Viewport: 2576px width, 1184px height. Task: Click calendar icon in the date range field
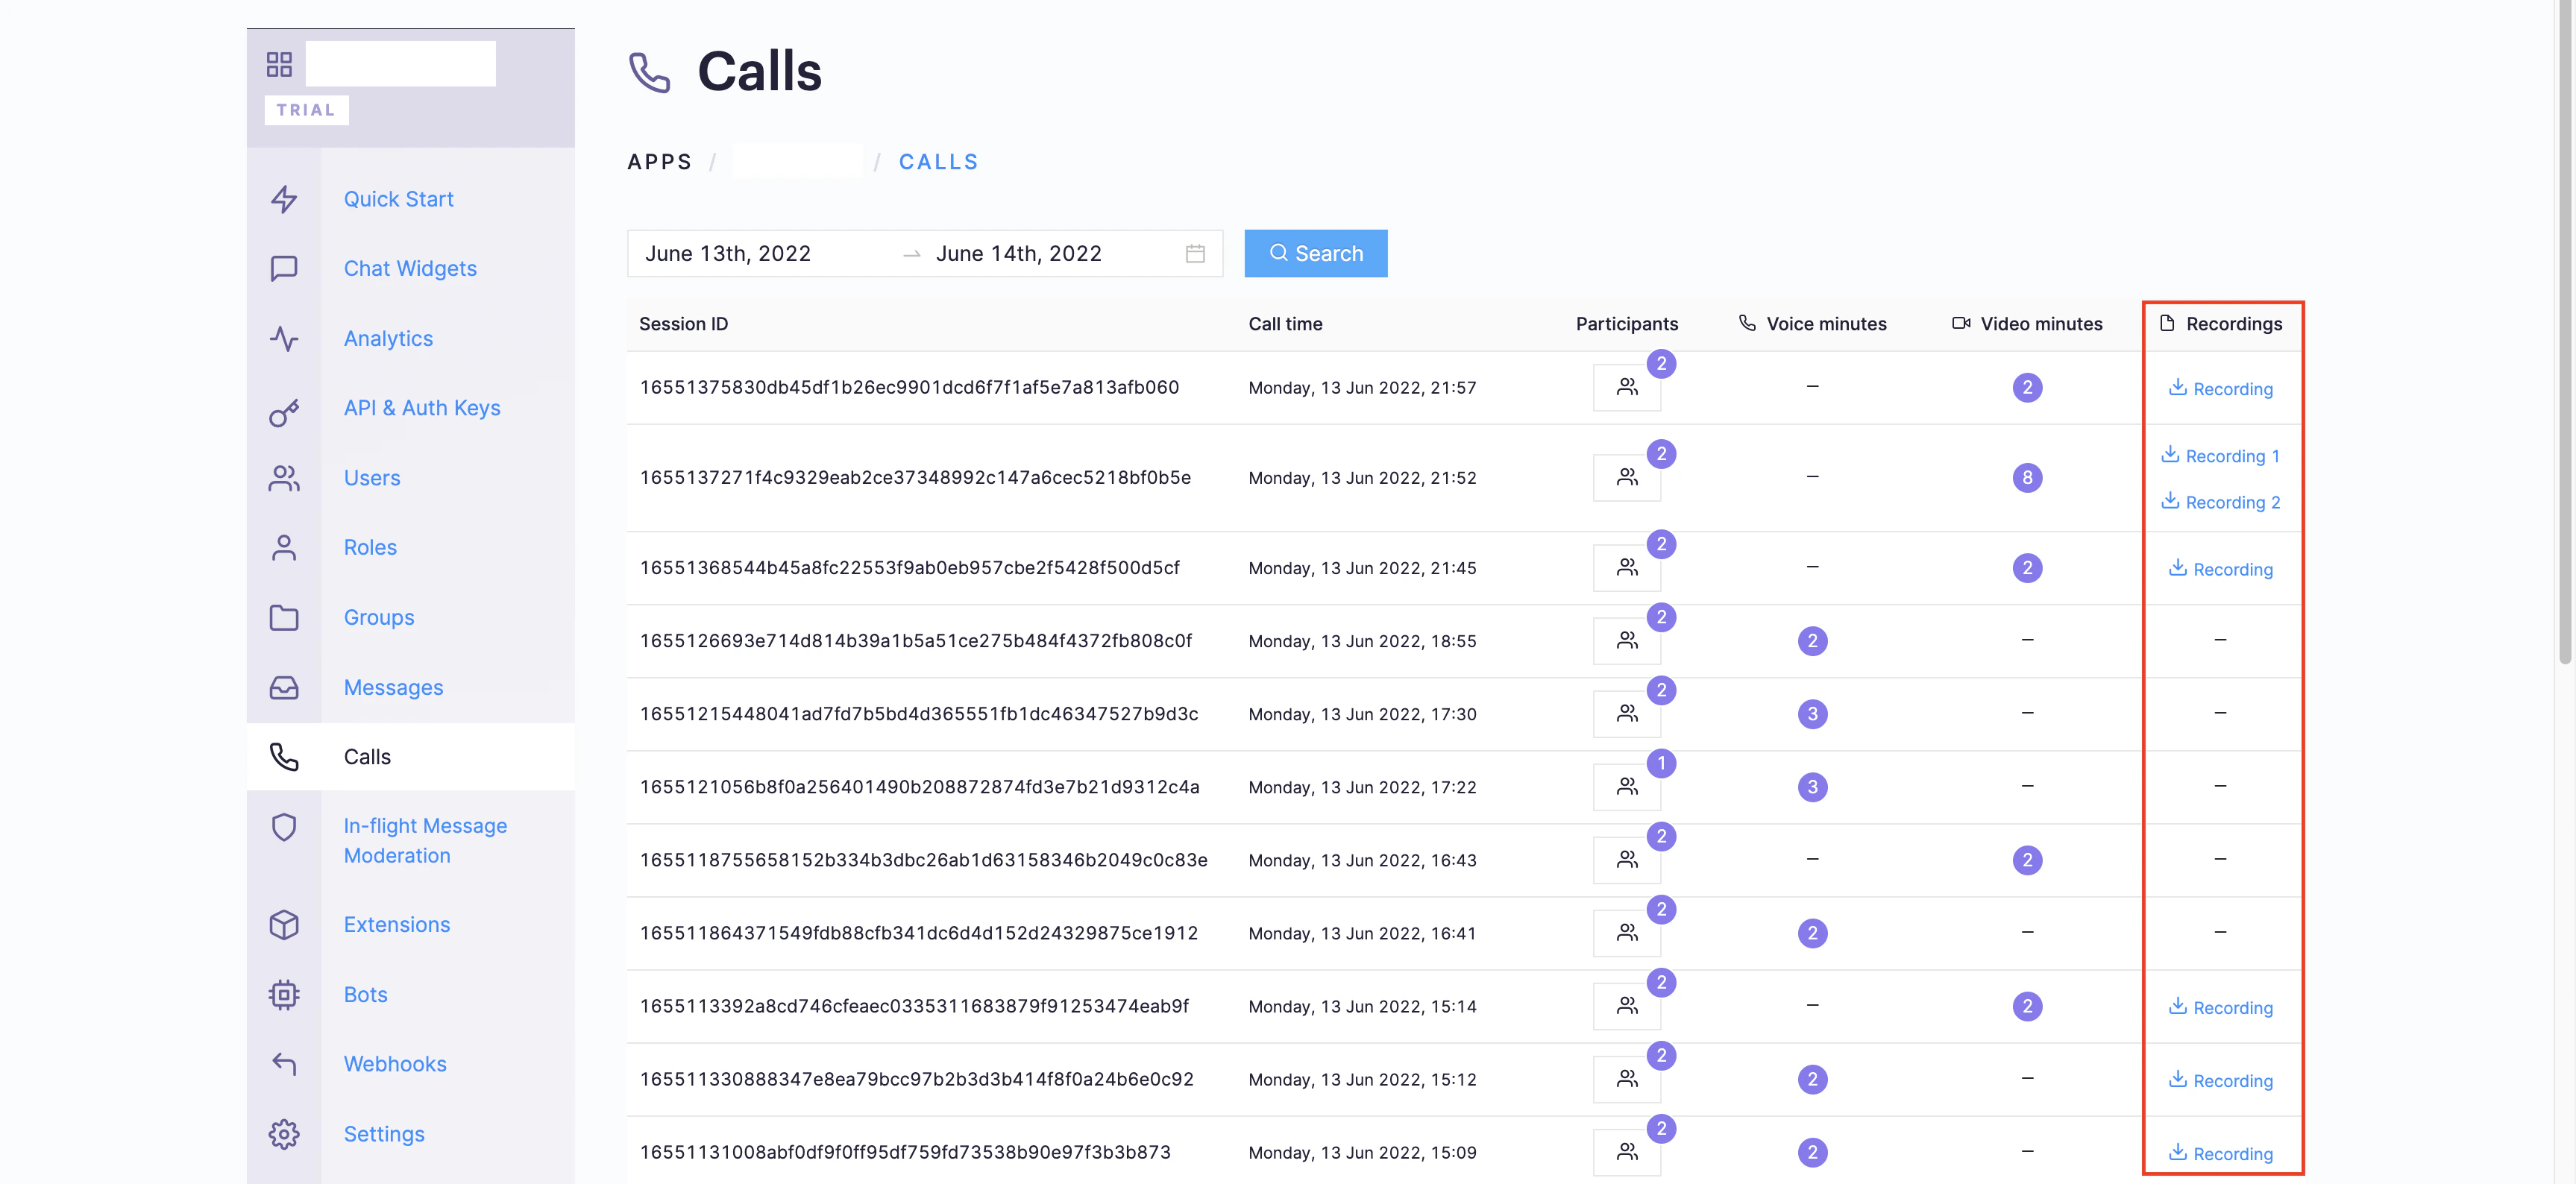[1194, 254]
